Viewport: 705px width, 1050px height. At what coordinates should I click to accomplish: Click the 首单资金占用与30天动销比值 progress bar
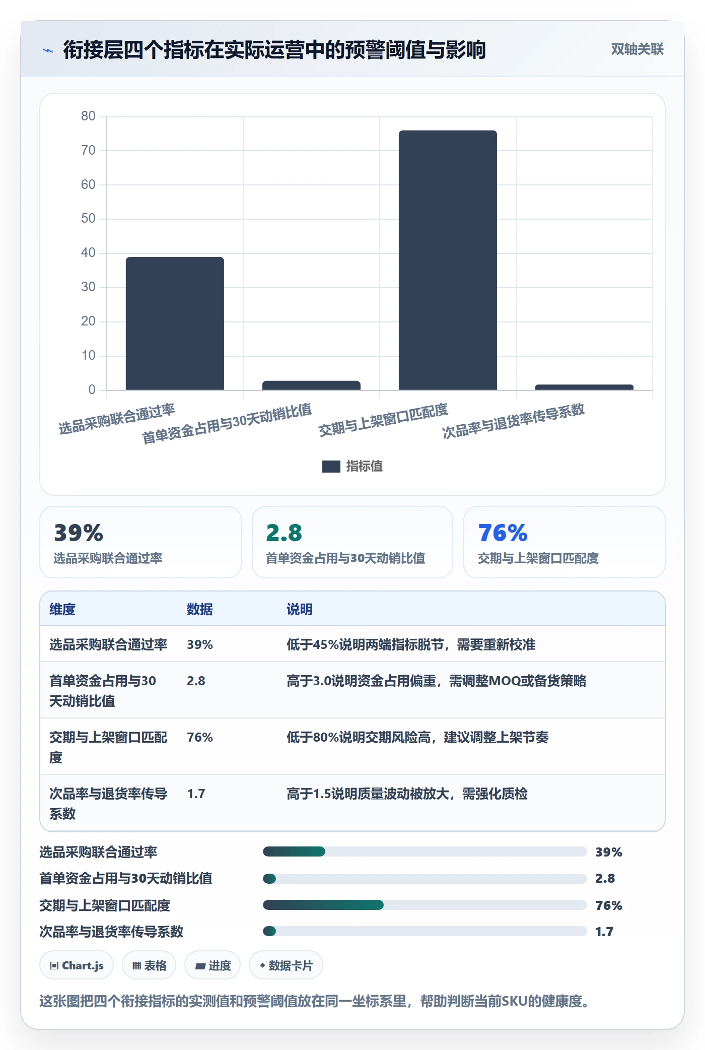(425, 879)
